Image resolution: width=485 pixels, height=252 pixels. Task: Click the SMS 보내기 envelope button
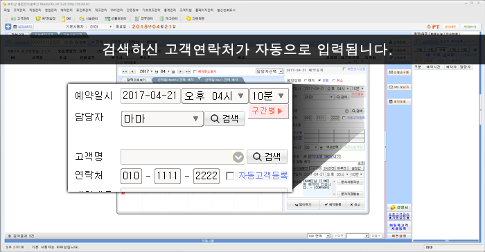click(x=398, y=87)
